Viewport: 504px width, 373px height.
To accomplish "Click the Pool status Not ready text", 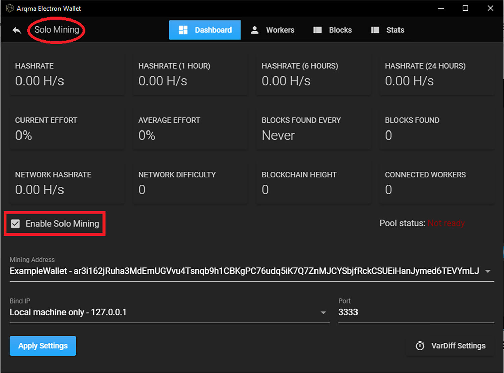I will 446,223.
